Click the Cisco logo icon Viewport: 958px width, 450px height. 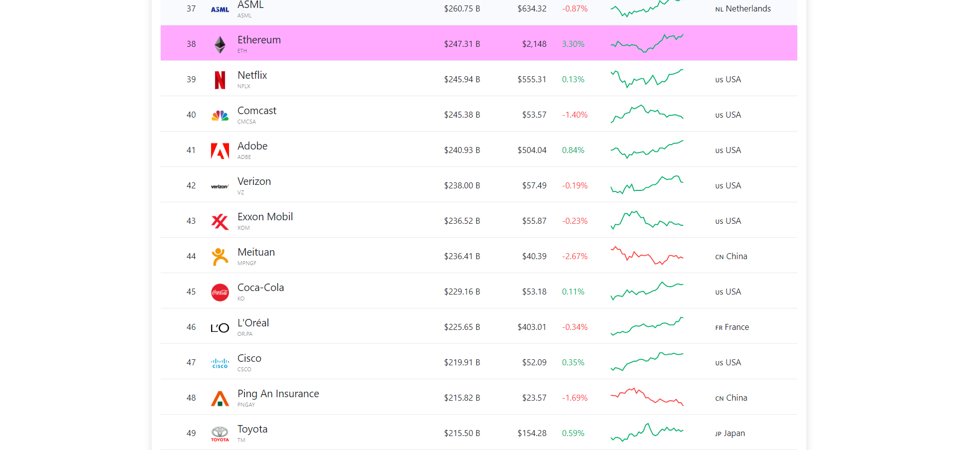[x=220, y=363]
